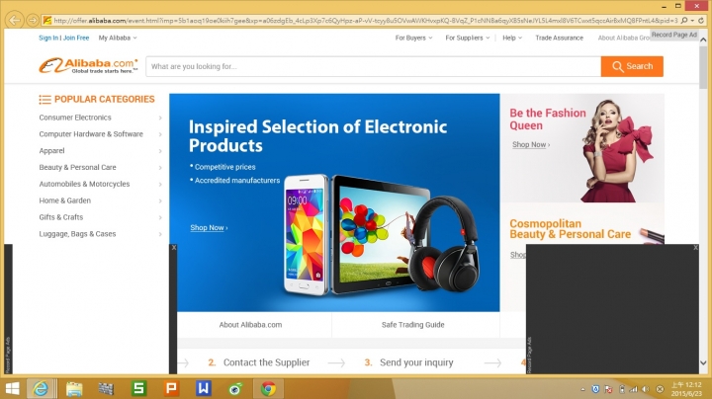Open Home & Garden category
Screen dimensions: 712x399
65,200
